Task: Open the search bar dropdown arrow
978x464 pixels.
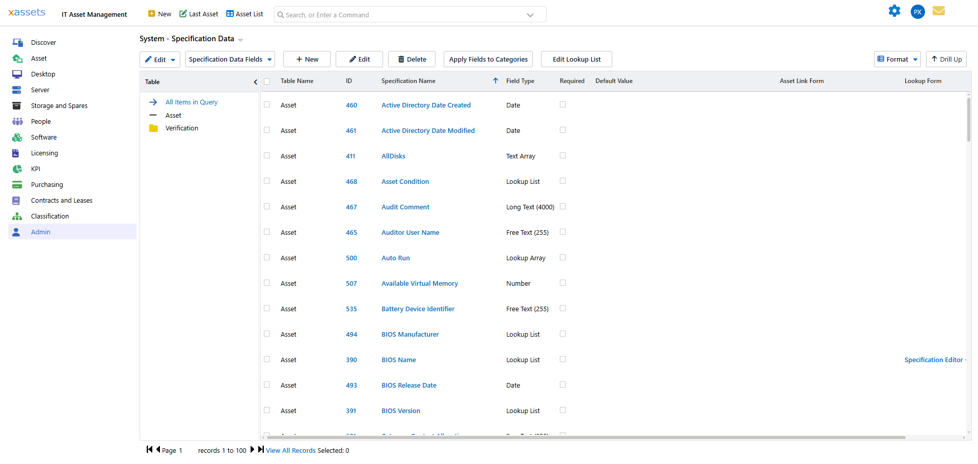Action: coord(530,14)
